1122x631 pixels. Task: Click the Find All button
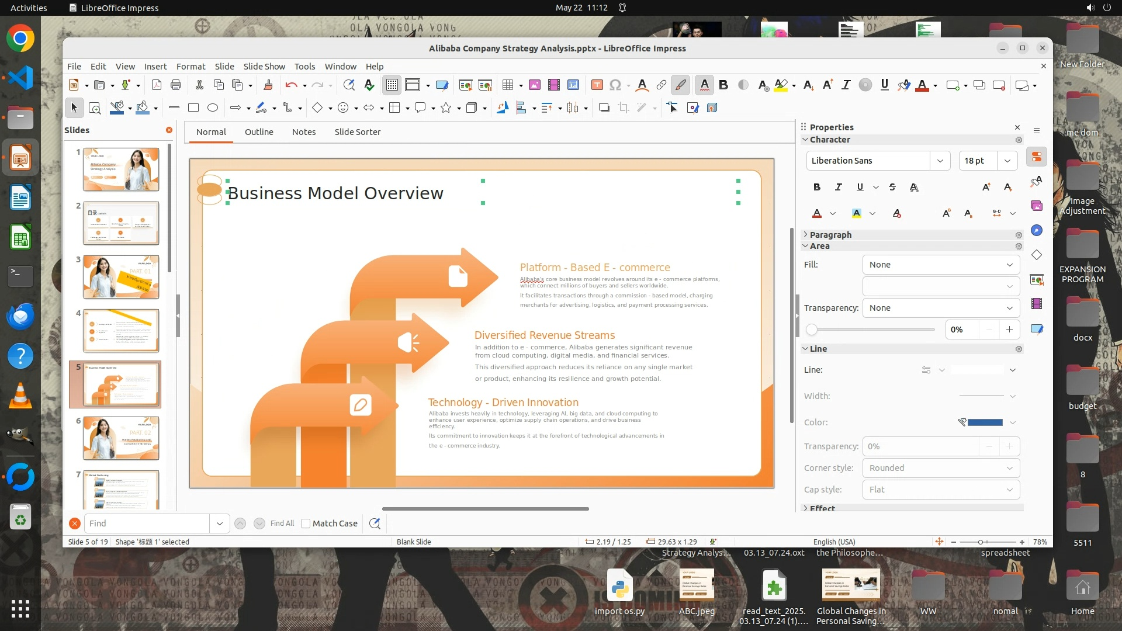click(282, 523)
